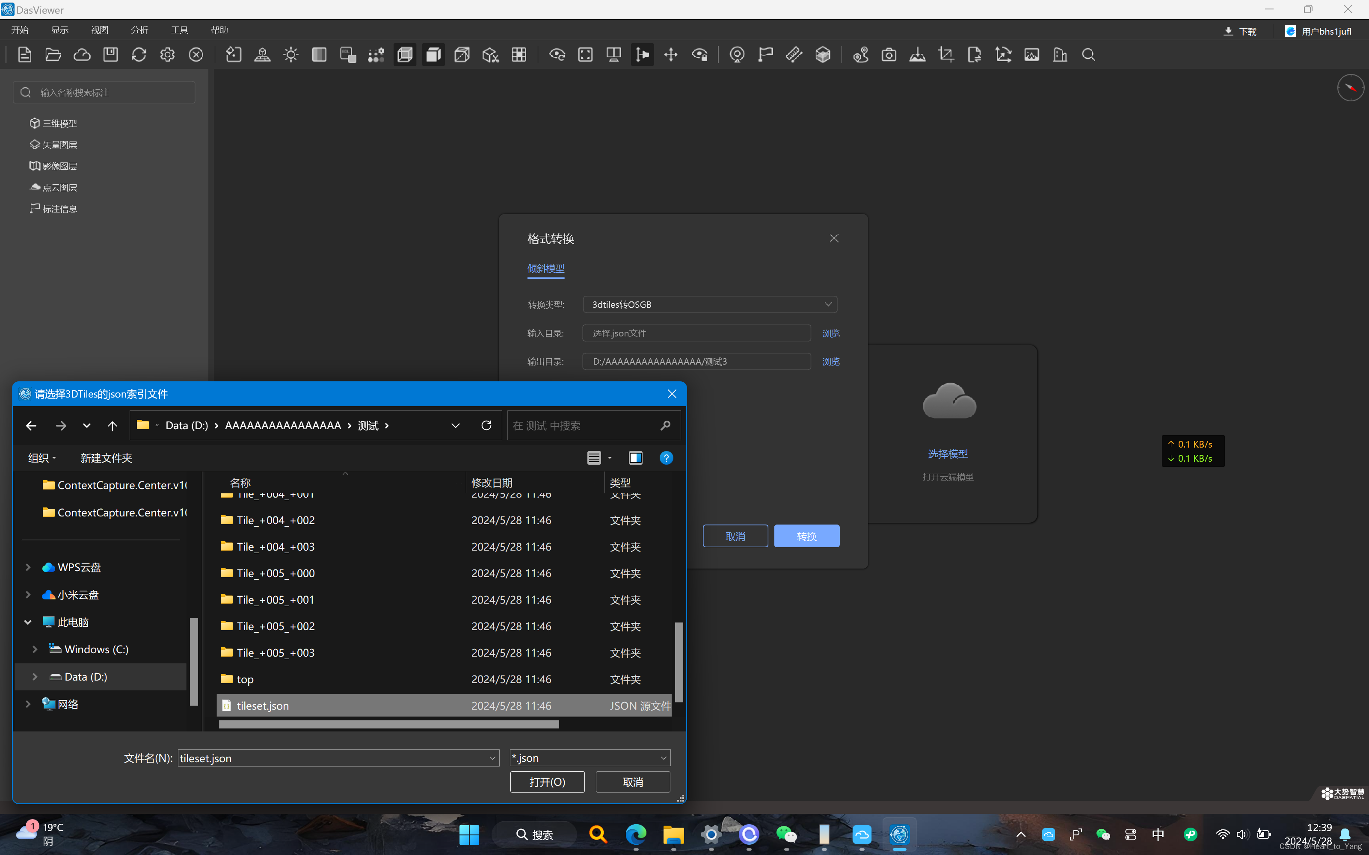Image resolution: width=1369 pixels, height=855 pixels.
Task: Open the 工具 menu
Action: 179,30
